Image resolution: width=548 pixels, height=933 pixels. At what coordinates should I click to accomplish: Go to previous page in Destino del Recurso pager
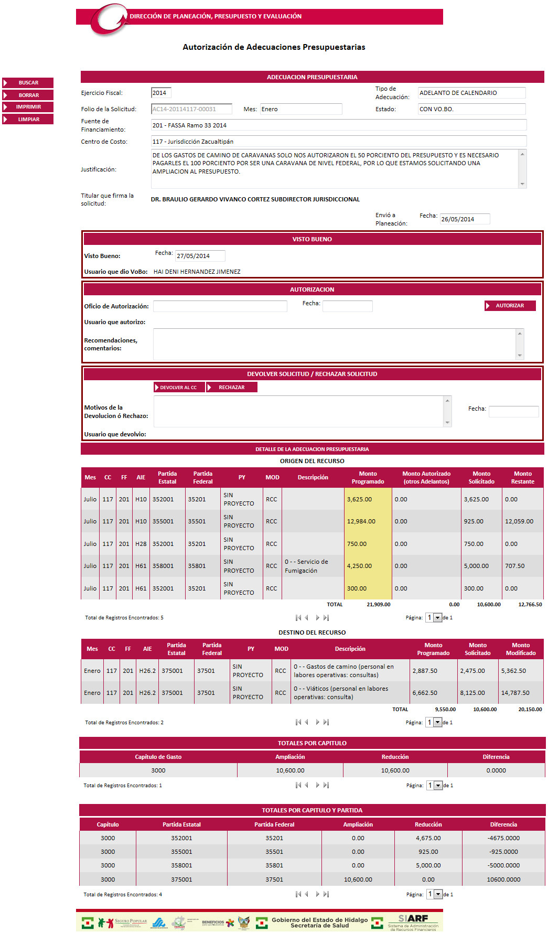pyautogui.click(x=307, y=722)
